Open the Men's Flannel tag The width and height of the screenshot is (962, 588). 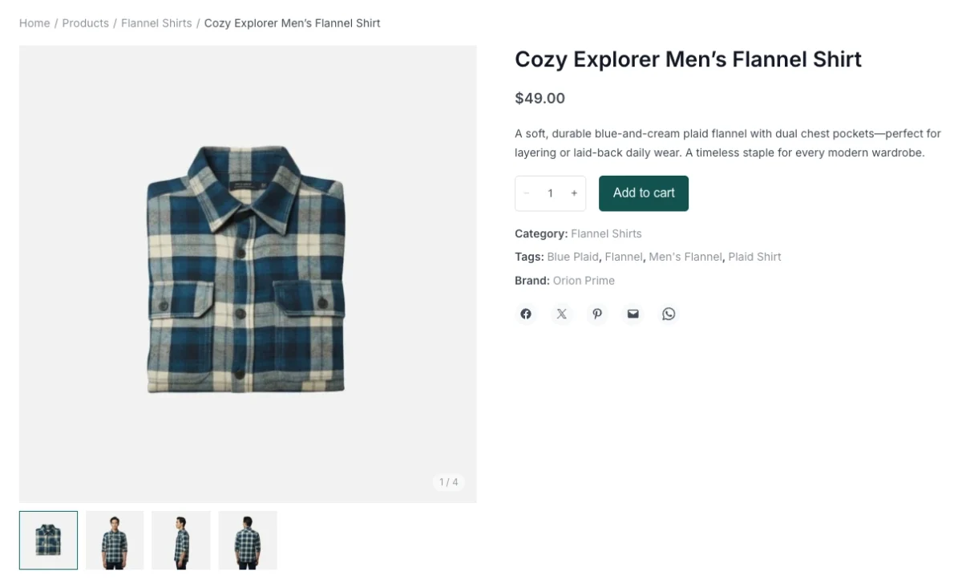click(686, 257)
